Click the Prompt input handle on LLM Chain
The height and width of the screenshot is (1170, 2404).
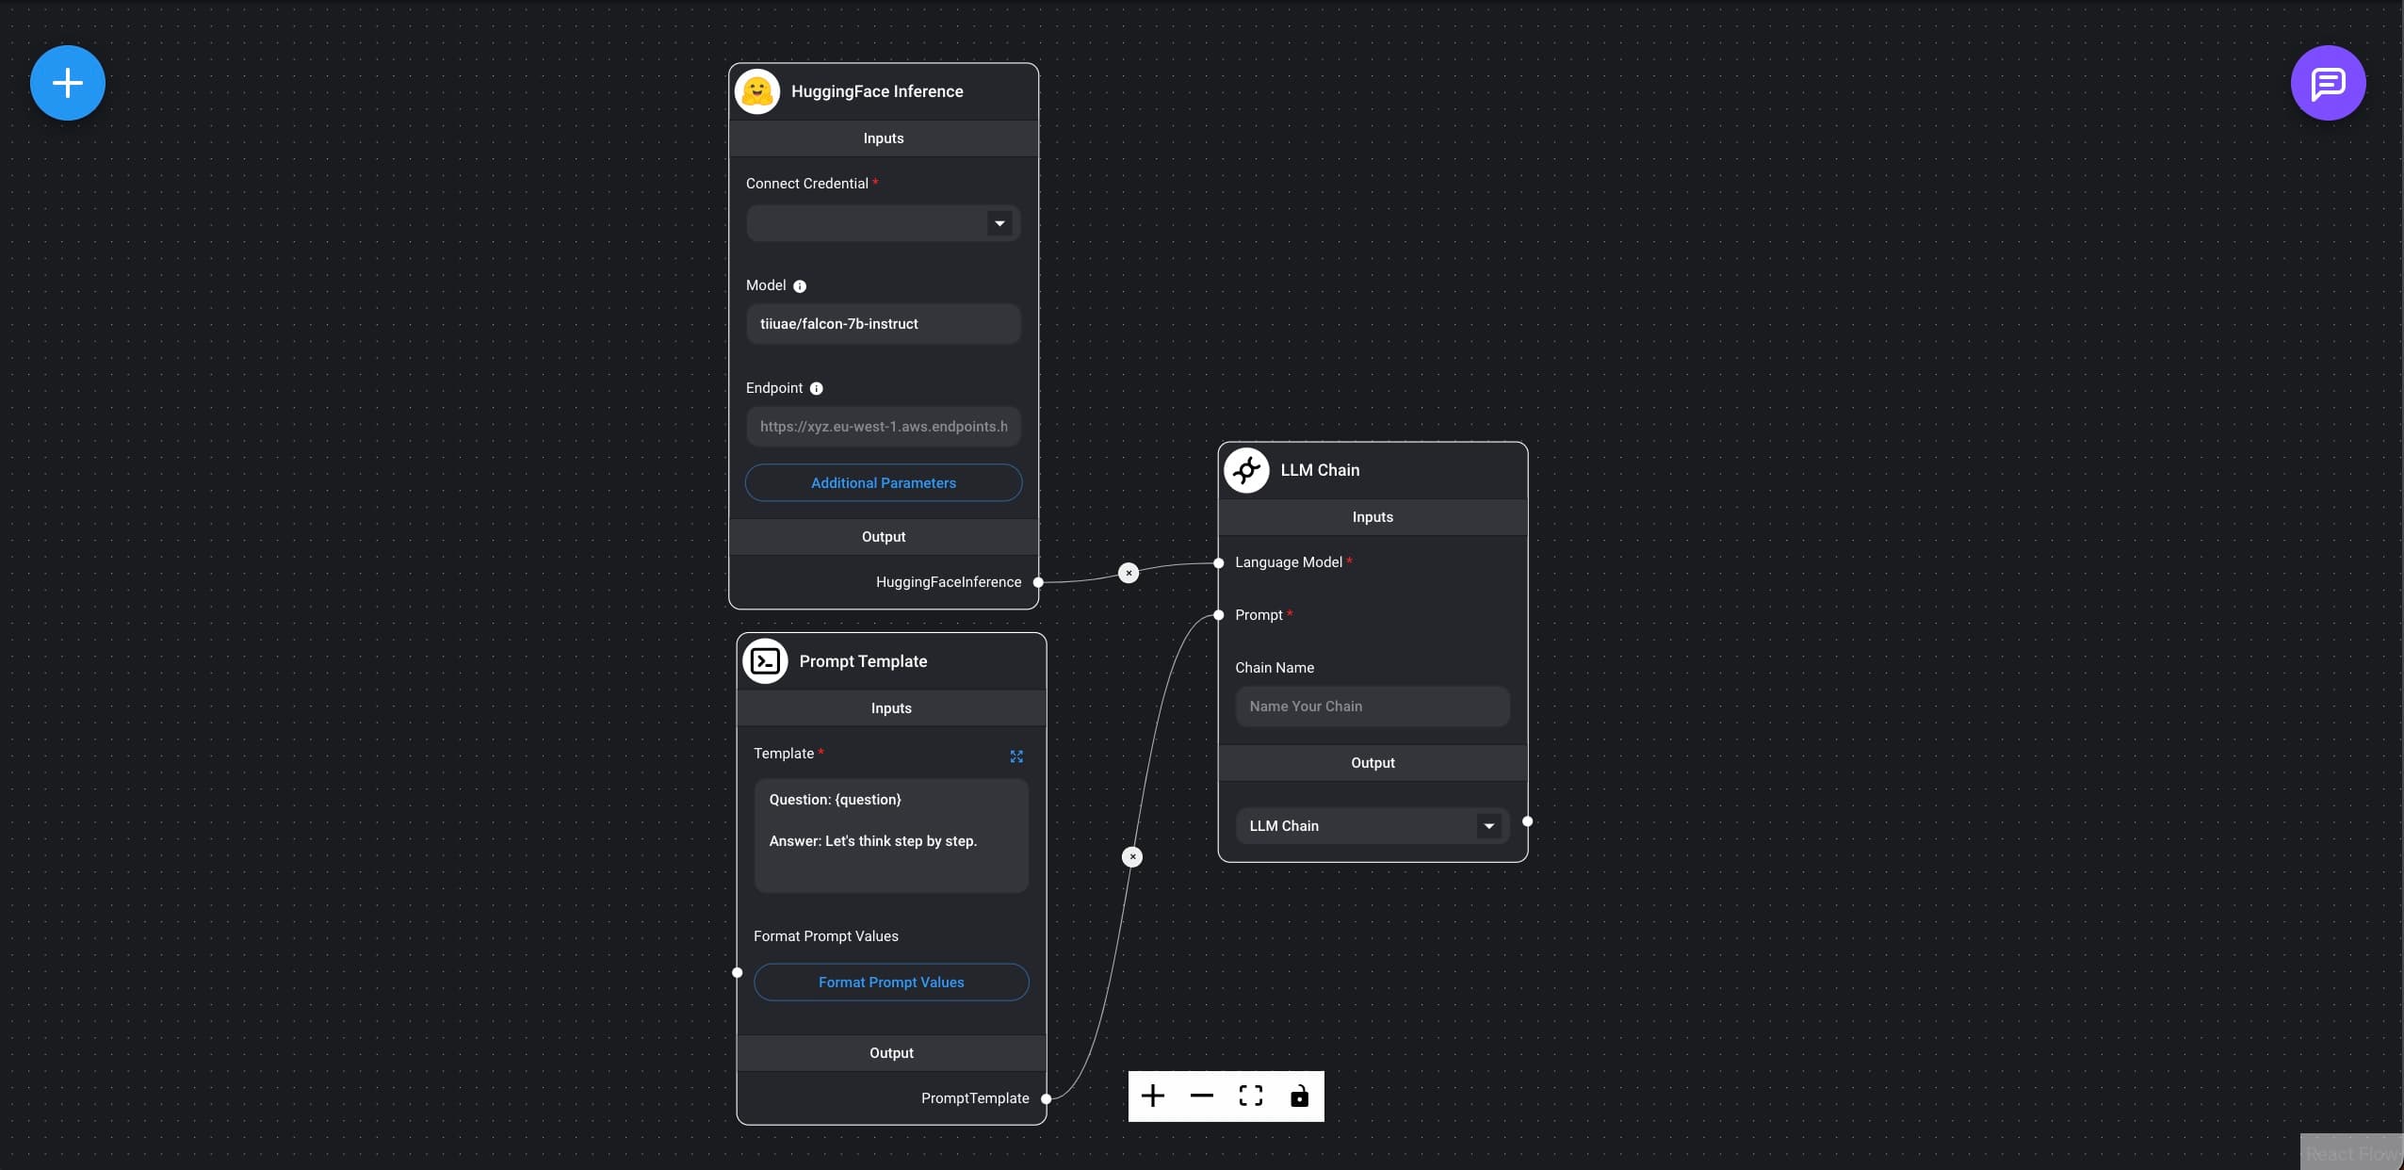(1219, 615)
